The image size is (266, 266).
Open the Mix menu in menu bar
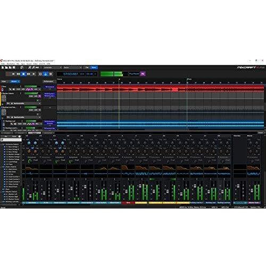18,64
